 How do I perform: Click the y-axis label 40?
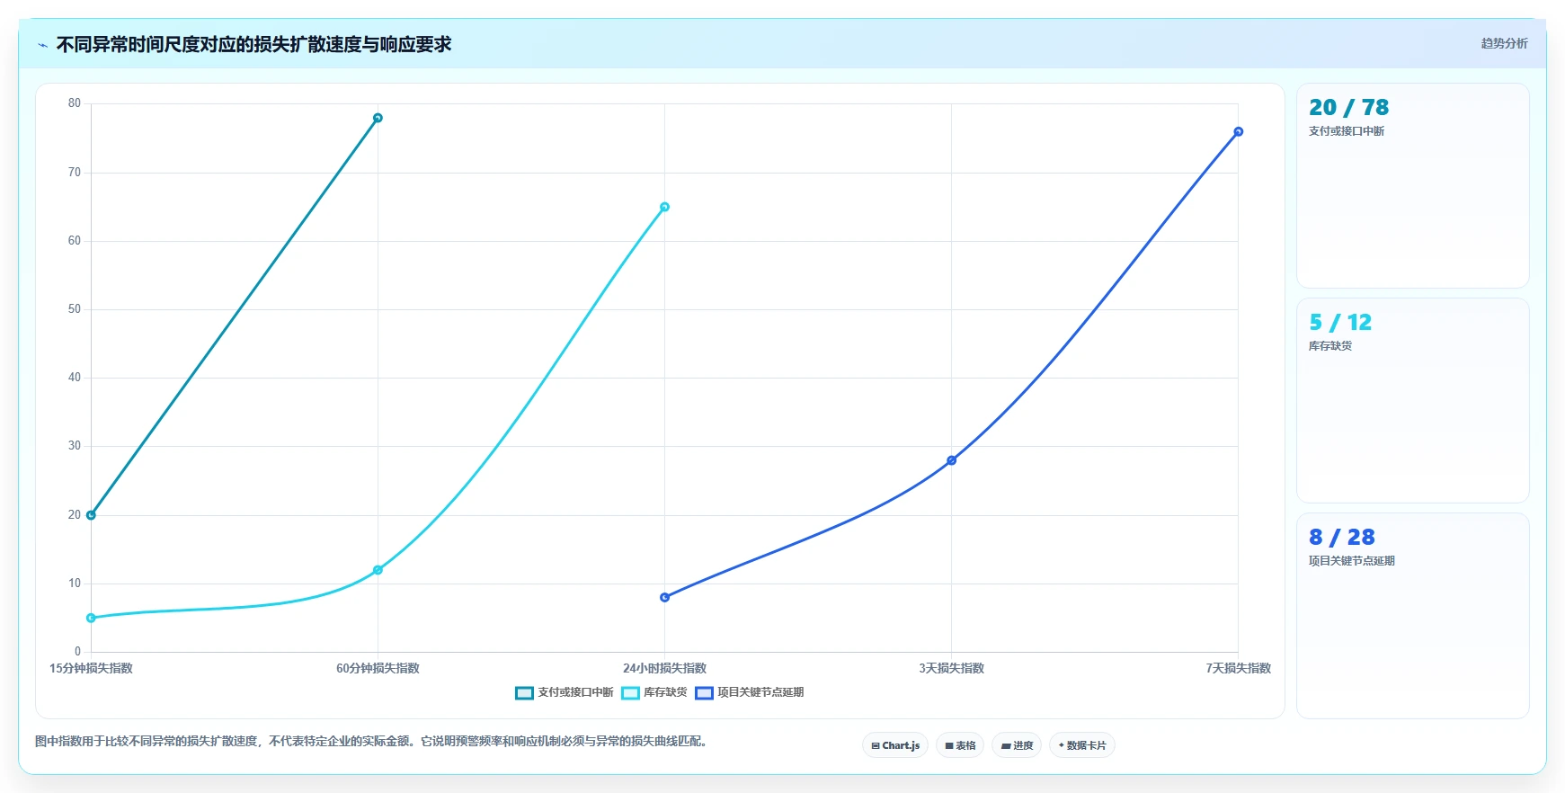coord(75,378)
